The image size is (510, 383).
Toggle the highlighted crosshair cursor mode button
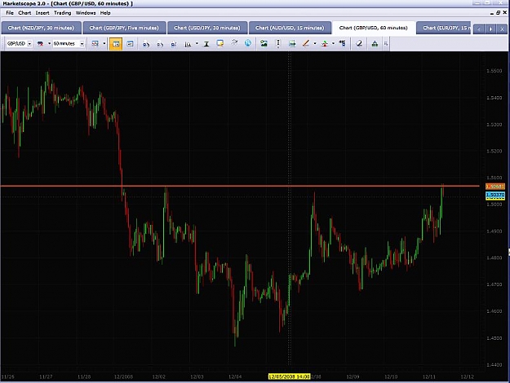[116, 44]
